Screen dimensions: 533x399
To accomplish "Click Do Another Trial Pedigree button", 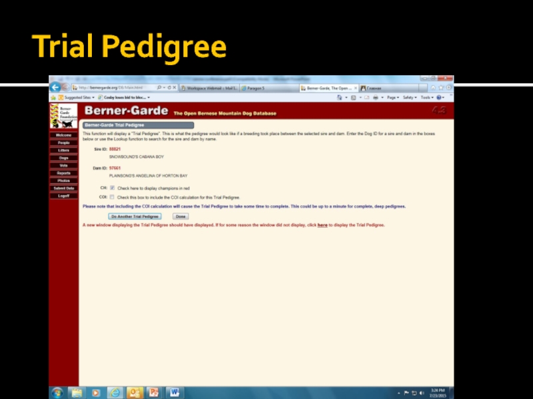I will 135,217.
